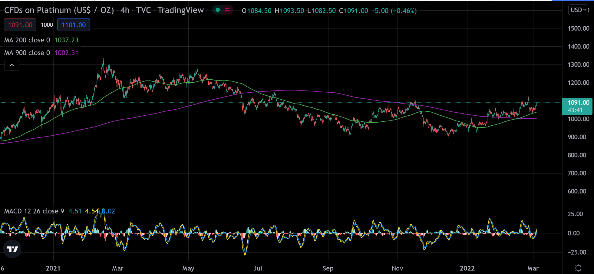Click the CFDs on Platinum symbol title
The image size is (594, 274).
59,10
